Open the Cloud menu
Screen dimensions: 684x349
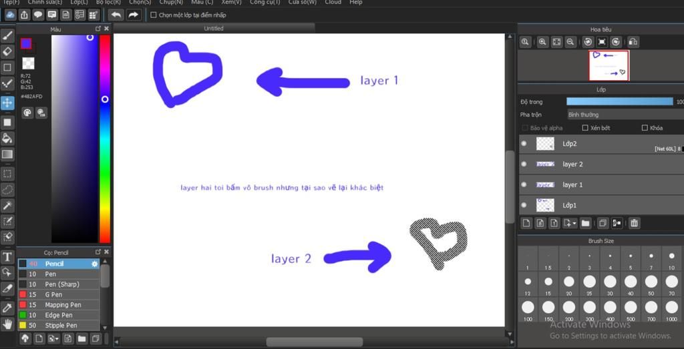(333, 2)
